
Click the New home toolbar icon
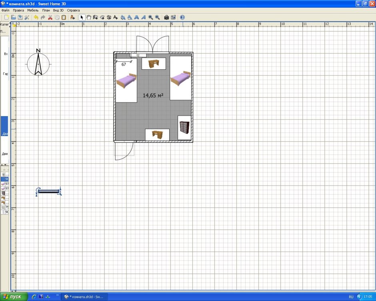click(x=6, y=17)
